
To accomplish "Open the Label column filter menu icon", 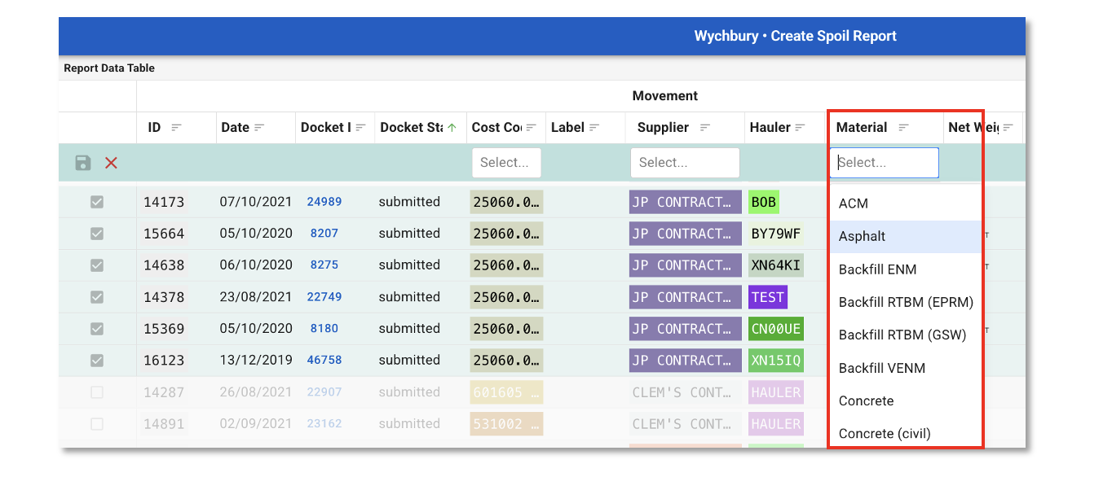I will tap(594, 128).
